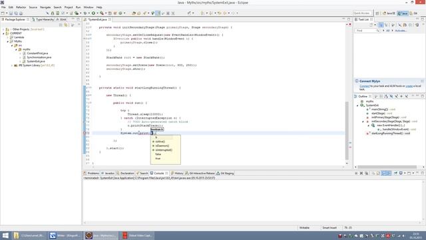The height and width of the screenshot is (240, 426).
Task: Click Eclipse Java item in taskbar
Action: [x=101, y=235]
